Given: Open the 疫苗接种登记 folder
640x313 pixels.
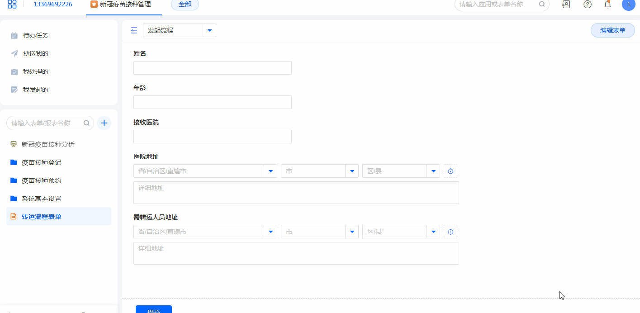Looking at the screenshot, I should 42,162.
